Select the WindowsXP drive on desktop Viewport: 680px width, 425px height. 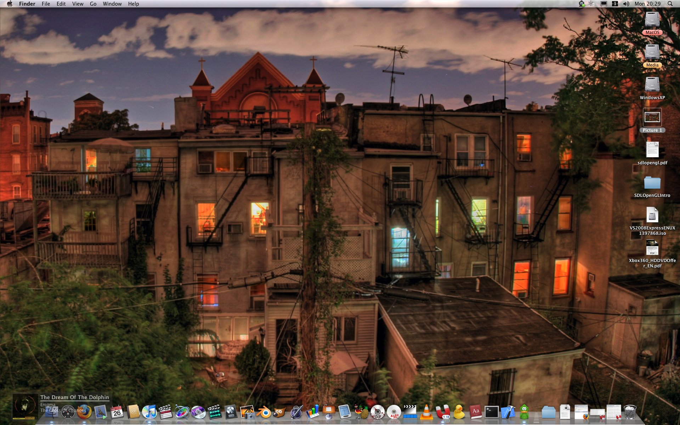652,88
